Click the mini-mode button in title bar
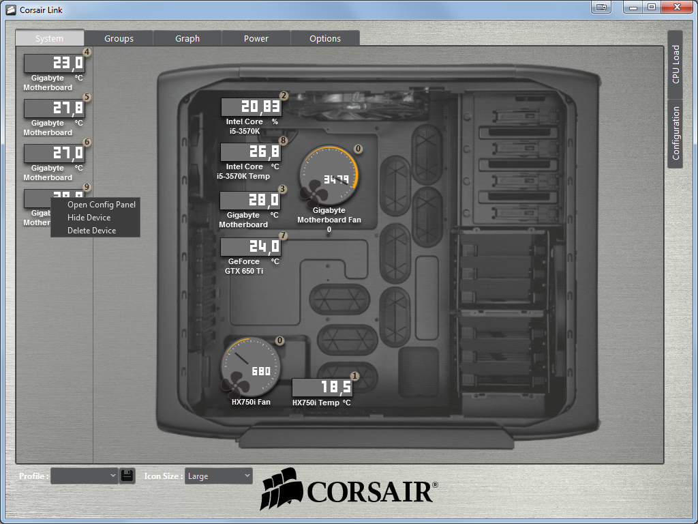Image resolution: width=698 pixels, height=524 pixels. coord(601,7)
